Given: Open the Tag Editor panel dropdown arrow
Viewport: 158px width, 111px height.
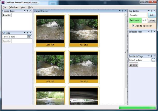Looking at the screenshot, I should point(148,11).
